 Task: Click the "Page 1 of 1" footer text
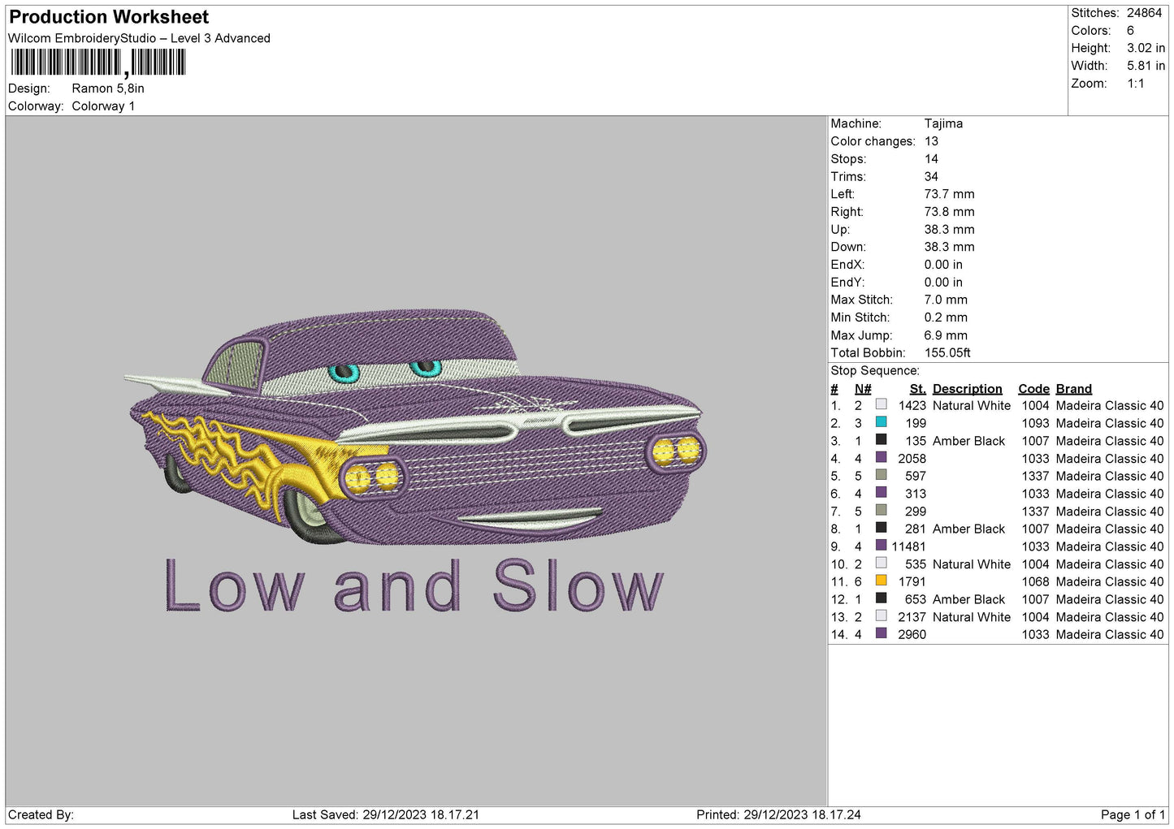click(x=1133, y=814)
